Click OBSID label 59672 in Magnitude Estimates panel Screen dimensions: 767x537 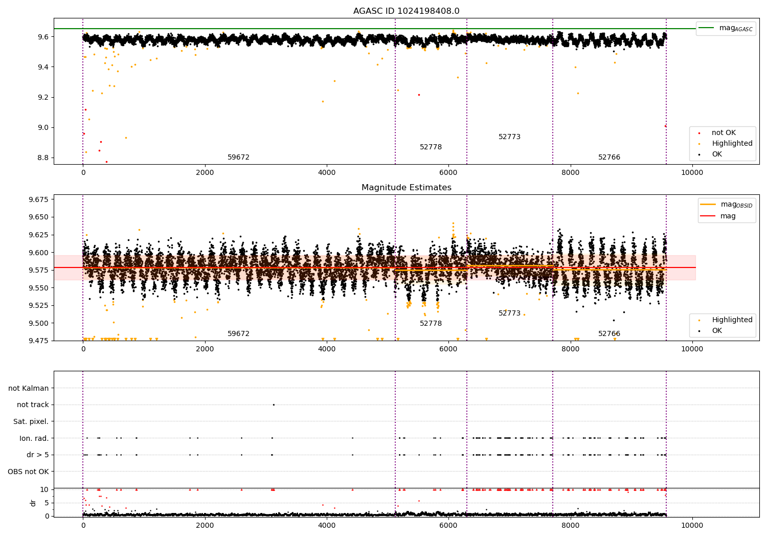[238, 334]
